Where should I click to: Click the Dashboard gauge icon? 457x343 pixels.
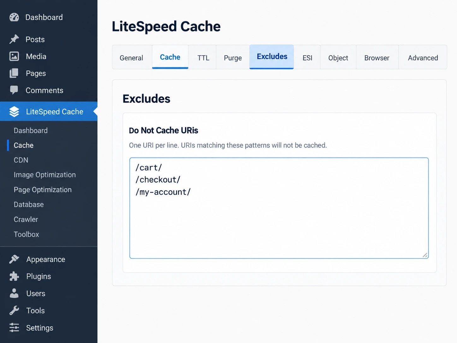click(x=14, y=17)
